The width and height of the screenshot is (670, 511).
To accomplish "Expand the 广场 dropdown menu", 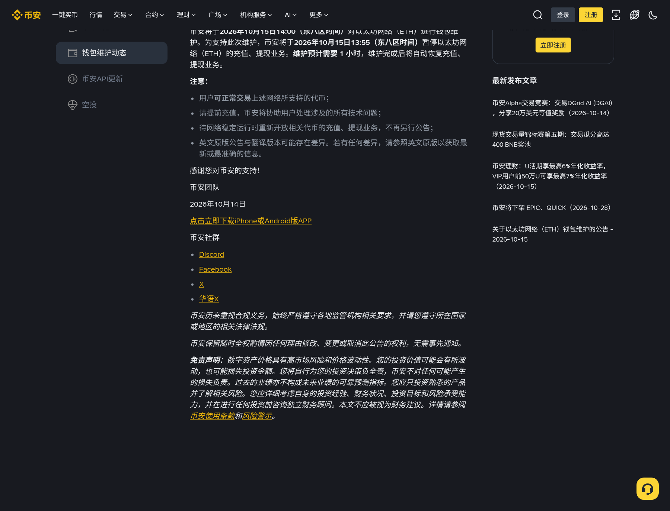I will 218,15.
